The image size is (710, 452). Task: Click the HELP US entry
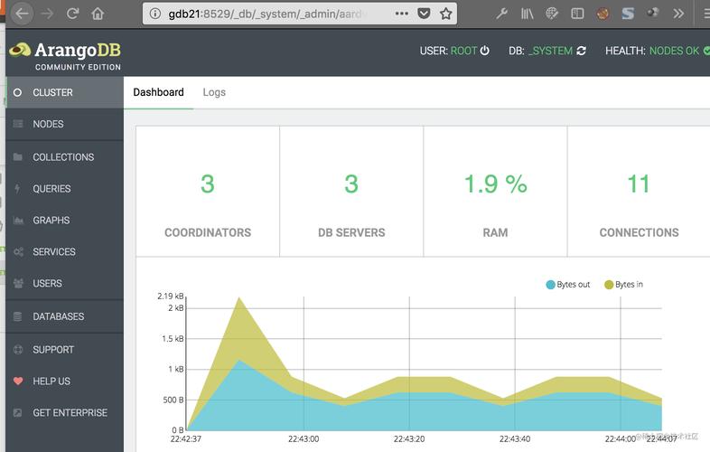click(64, 381)
